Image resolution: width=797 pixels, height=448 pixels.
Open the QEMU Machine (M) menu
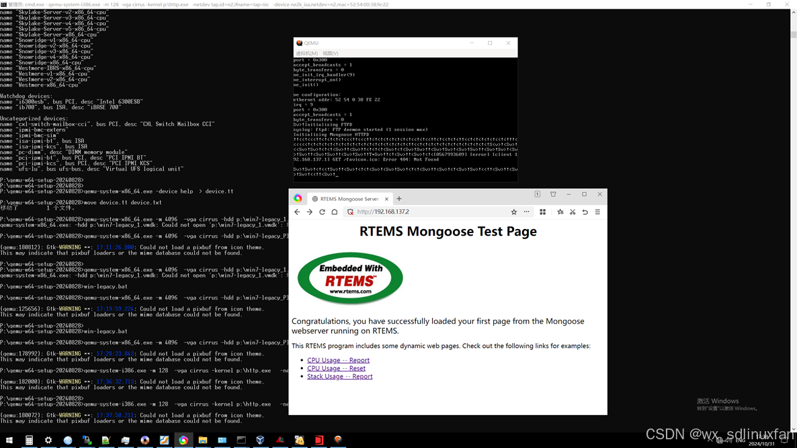[306, 53]
